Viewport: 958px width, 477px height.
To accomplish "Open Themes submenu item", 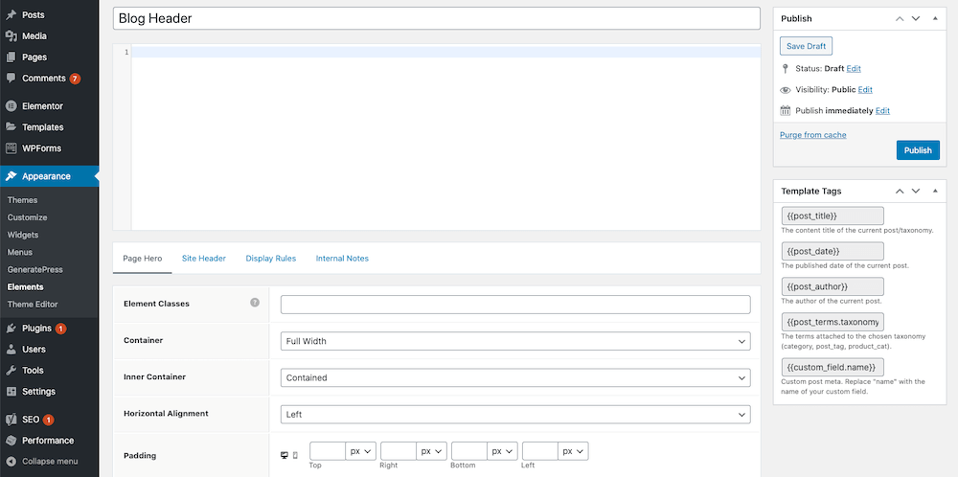I will 23,200.
